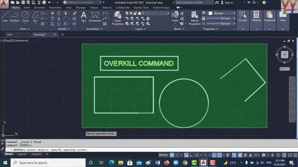Click the Stretch tool in Modify panel
The height and width of the screenshot is (167, 298).
53,24
